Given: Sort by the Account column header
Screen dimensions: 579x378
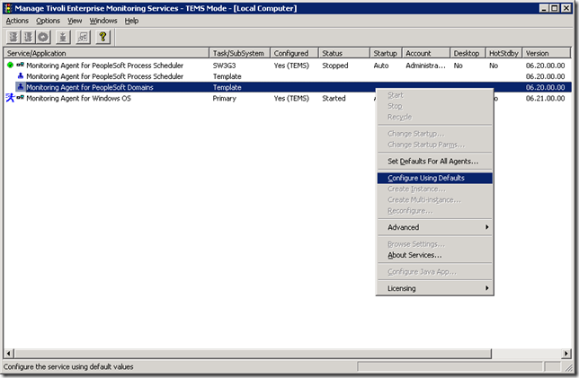Looking at the screenshot, I should (426, 53).
